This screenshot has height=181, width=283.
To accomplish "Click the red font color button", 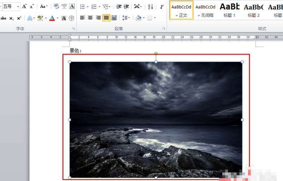I will [x=52, y=18].
